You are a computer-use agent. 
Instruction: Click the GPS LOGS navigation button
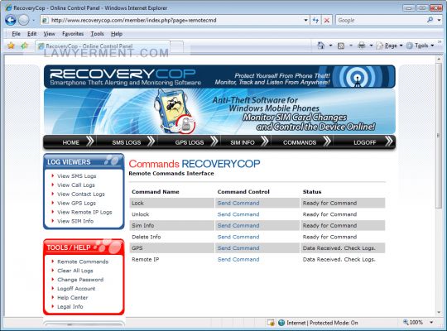coord(190,142)
